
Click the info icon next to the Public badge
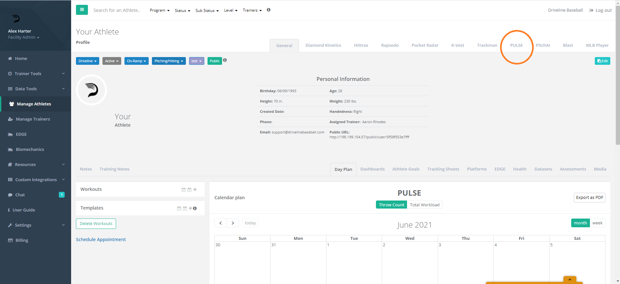[225, 60]
